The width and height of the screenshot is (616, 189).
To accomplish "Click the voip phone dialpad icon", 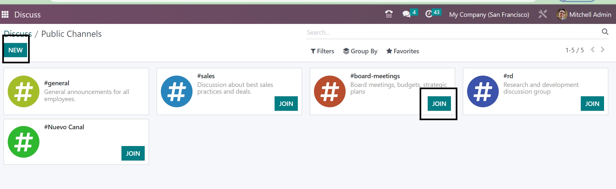I will pos(389,14).
